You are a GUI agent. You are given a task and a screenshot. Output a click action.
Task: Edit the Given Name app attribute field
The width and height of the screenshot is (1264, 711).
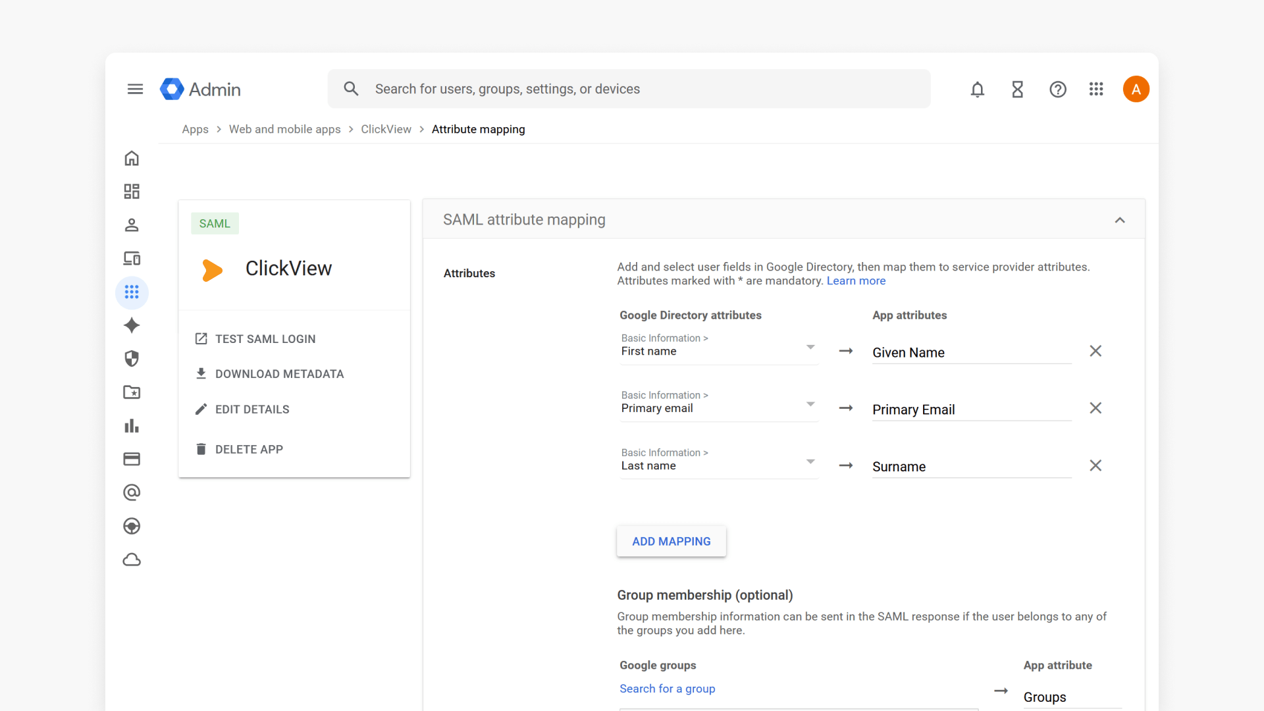click(972, 353)
